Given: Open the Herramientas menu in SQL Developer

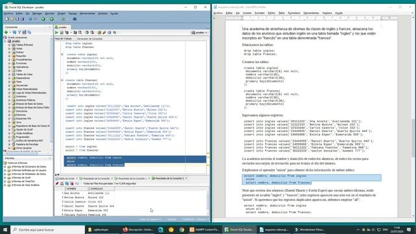Looking at the screenshot, I should coord(87,14).
